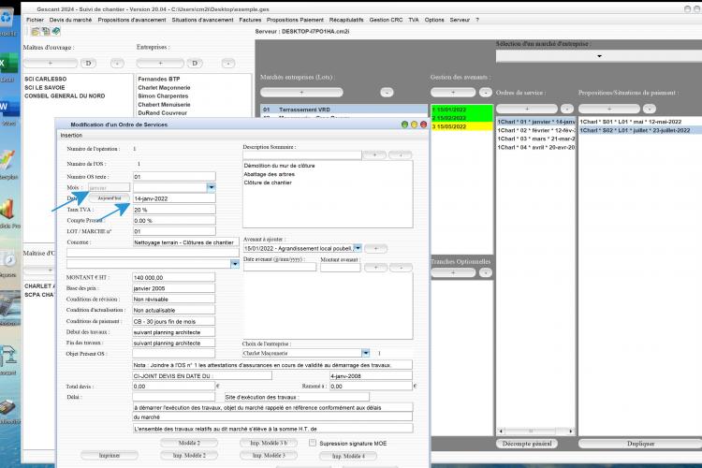This screenshot has height=468, width=702.
Task: Click the Imp. Modèle 2 button
Action: tap(189, 456)
